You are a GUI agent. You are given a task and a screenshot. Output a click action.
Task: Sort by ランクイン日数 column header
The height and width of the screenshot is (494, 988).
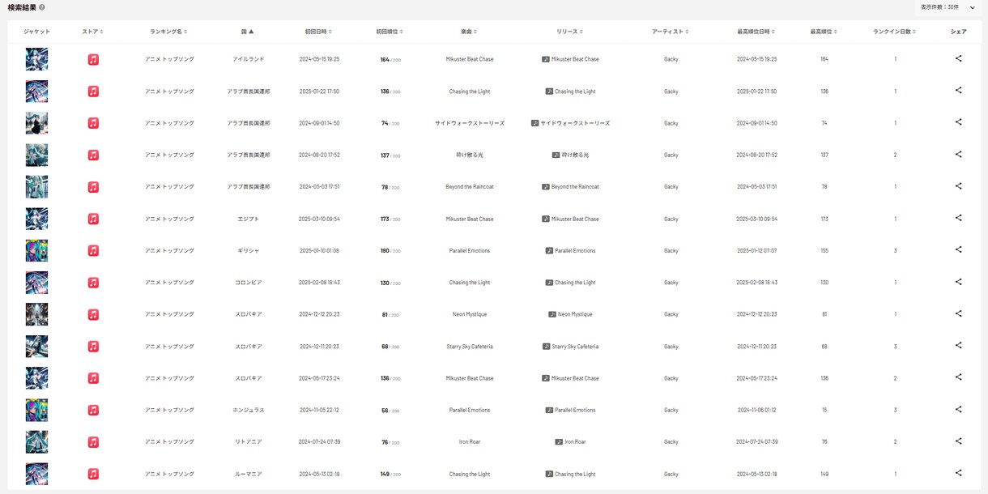[x=895, y=32]
